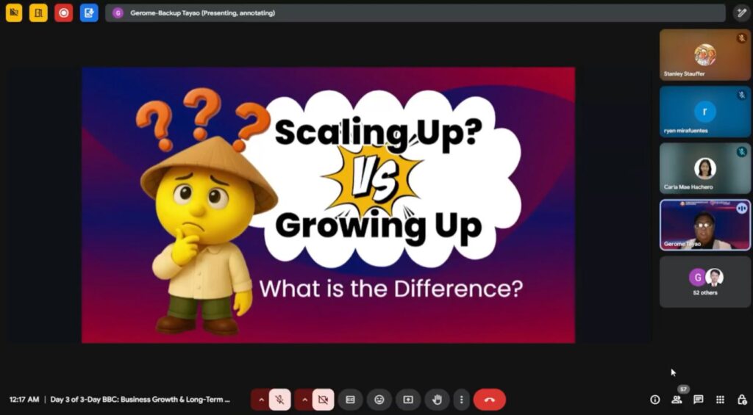The width and height of the screenshot is (753, 415).
Task: Open the meeting details info icon
Action: coord(654,400)
